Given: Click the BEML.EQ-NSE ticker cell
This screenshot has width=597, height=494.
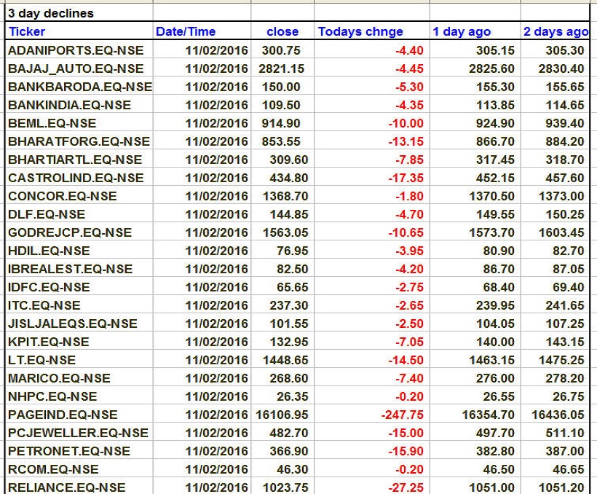Looking at the screenshot, I should 52,123.
